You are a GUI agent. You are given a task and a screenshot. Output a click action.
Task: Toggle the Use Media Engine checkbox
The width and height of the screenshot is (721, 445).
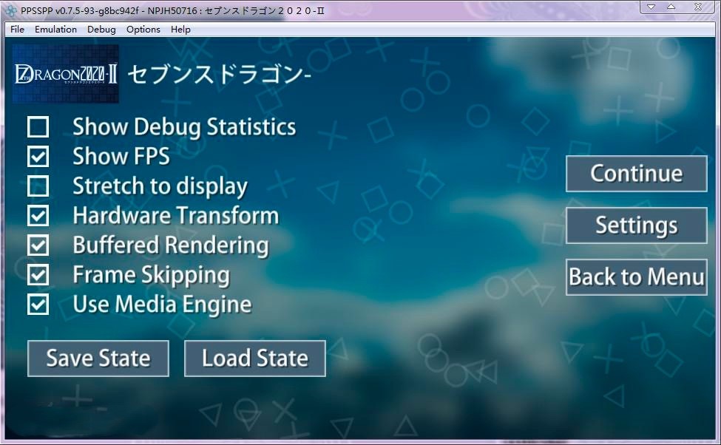click(x=38, y=305)
